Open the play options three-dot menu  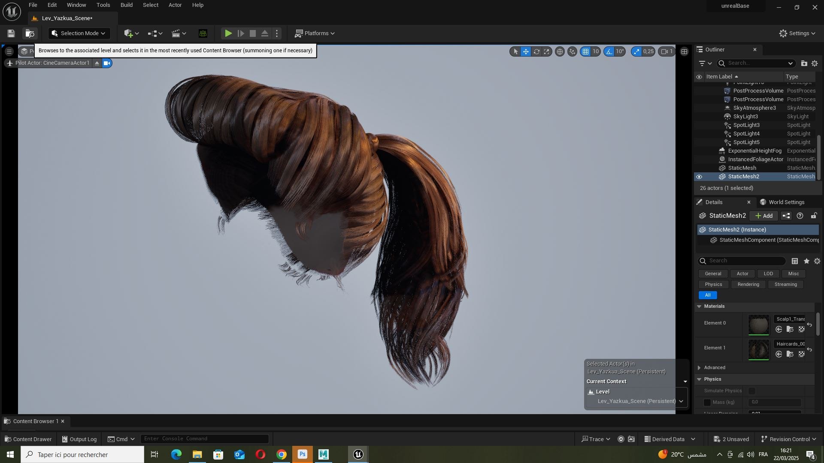coord(277,33)
